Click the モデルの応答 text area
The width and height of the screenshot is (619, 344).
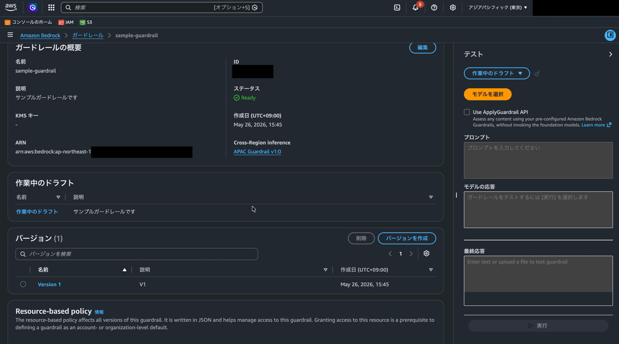pos(538,210)
